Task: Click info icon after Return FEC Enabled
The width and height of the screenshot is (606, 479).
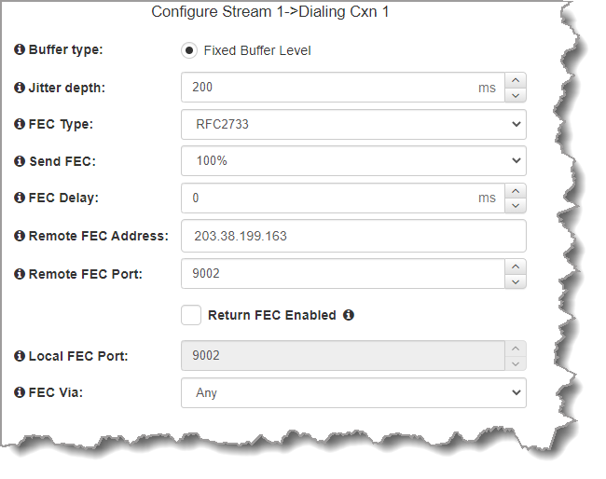Action: pos(349,315)
